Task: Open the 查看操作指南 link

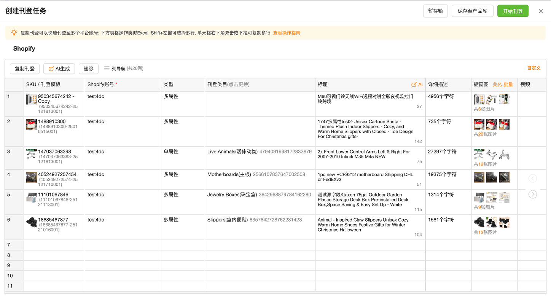Action: click(287, 33)
